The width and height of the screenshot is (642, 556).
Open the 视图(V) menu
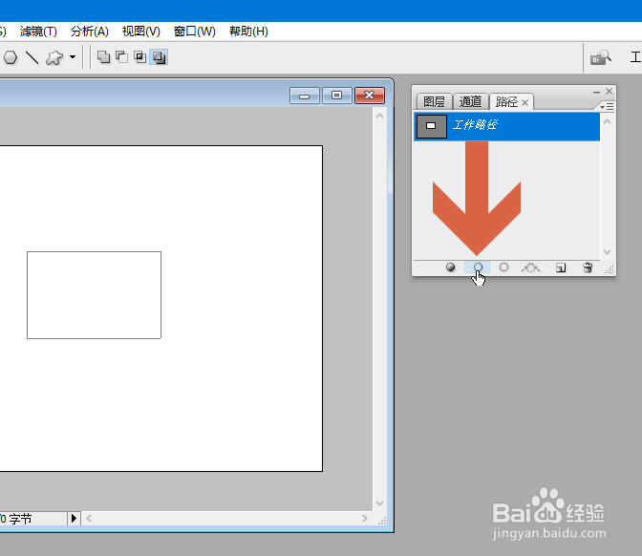click(x=140, y=32)
